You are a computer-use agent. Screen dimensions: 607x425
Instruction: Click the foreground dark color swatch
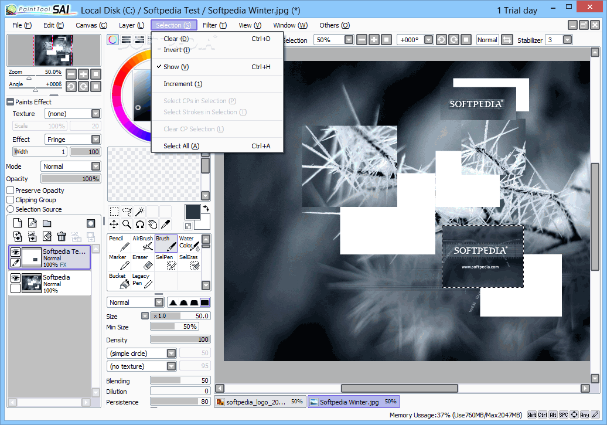tap(192, 212)
